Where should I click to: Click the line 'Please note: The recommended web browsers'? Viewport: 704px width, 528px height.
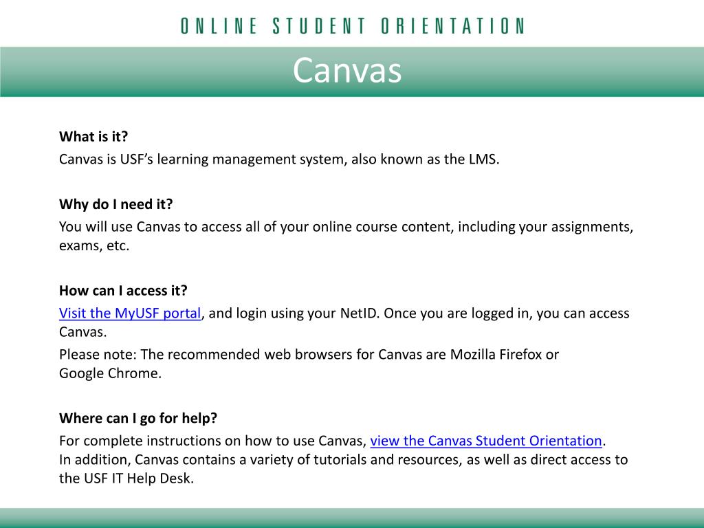309,354
